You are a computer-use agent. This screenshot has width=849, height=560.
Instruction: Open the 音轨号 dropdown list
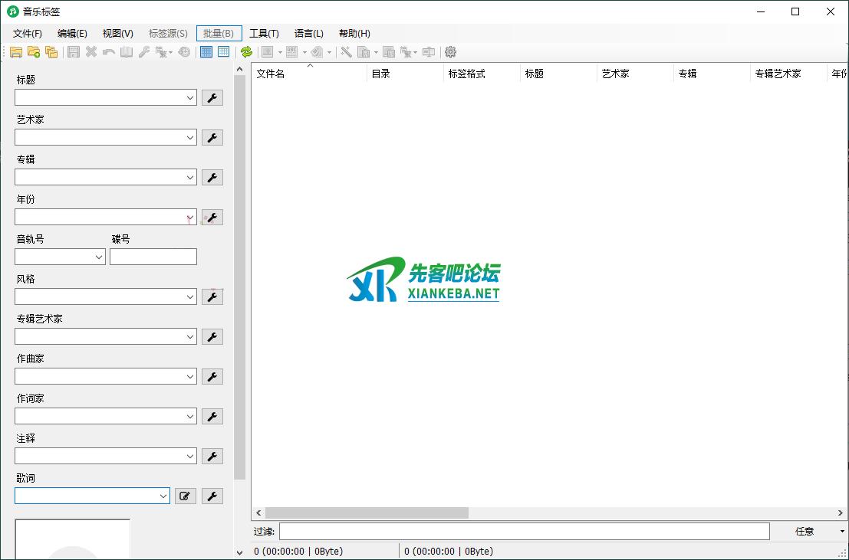(99, 257)
